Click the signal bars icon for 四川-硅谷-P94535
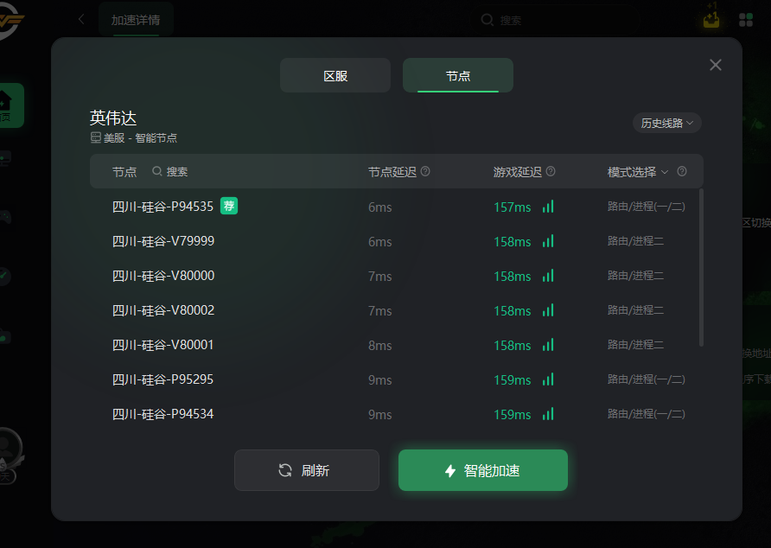 coord(548,207)
